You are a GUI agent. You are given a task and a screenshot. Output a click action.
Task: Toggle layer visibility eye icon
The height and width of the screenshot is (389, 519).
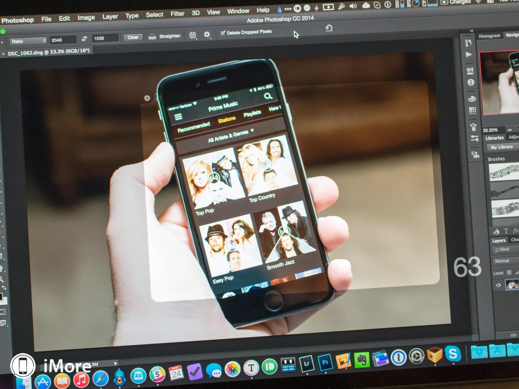pos(499,285)
